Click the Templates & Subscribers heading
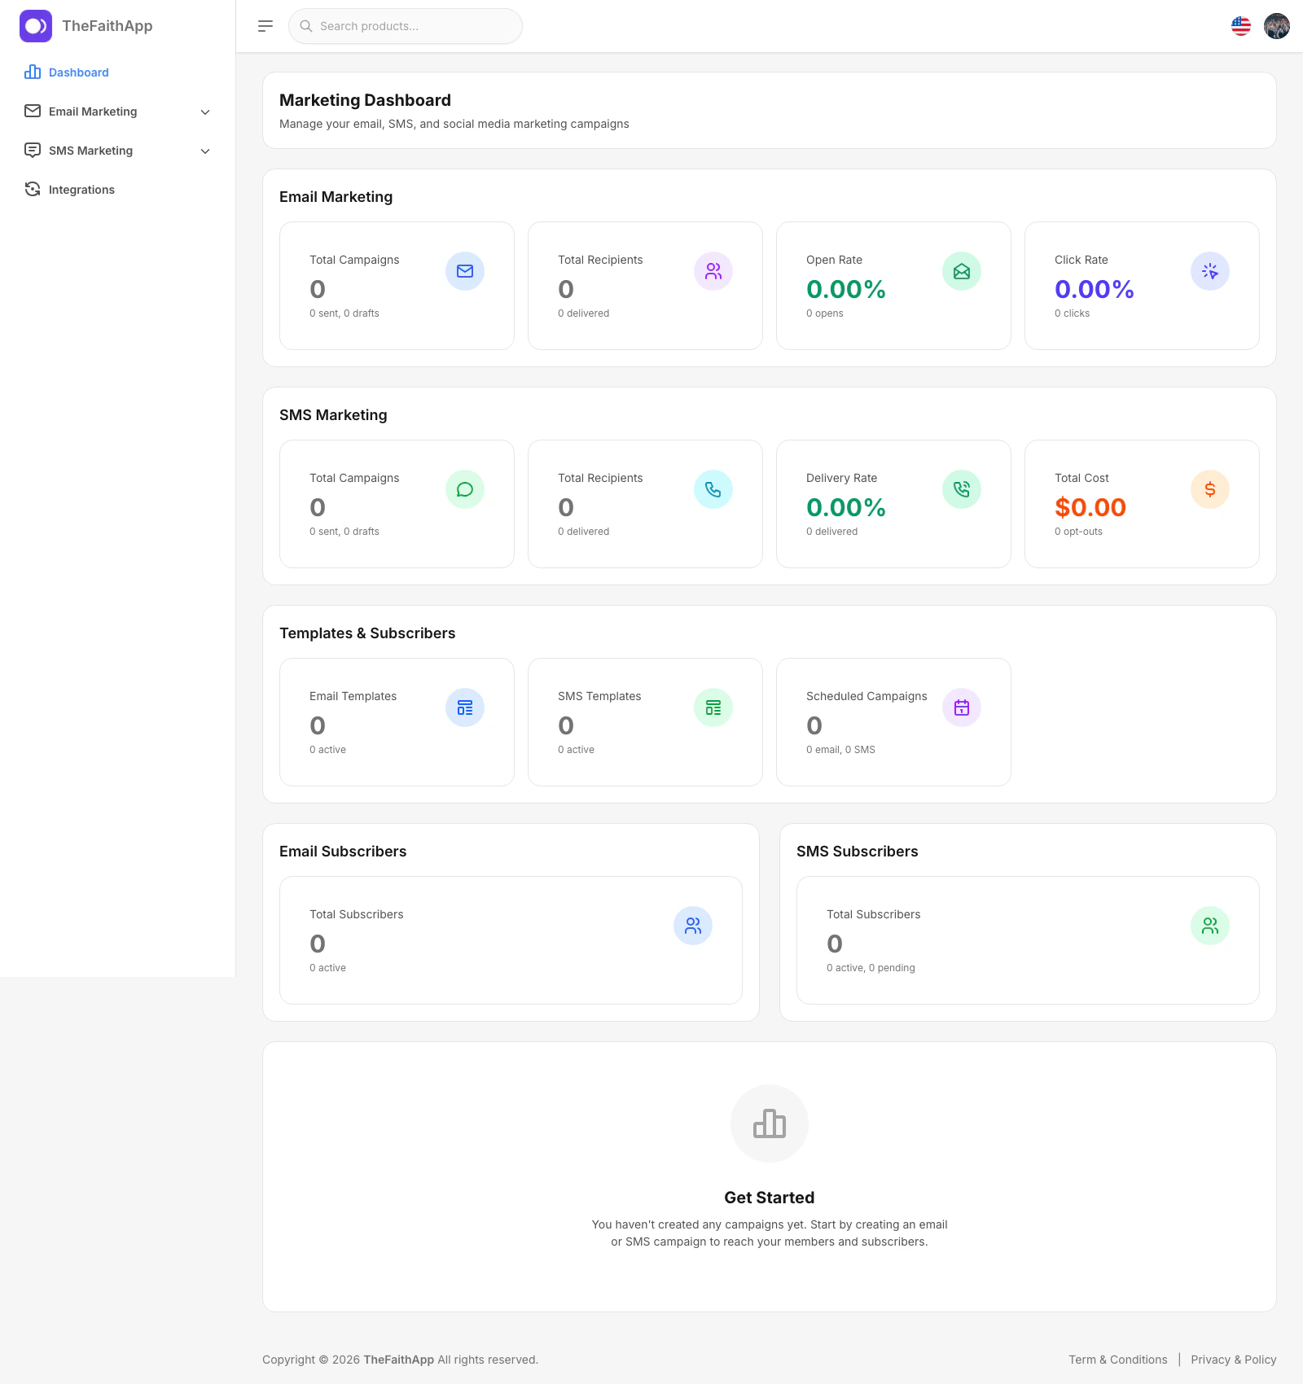The width and height of the screenshot is (1303, 1384). click(367, 633)
